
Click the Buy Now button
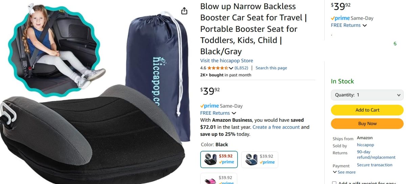tap(367, 123)
